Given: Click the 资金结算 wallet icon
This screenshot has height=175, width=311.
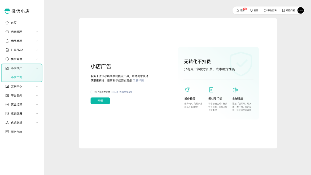Looking at the screenshot, I should pos(7,104).
